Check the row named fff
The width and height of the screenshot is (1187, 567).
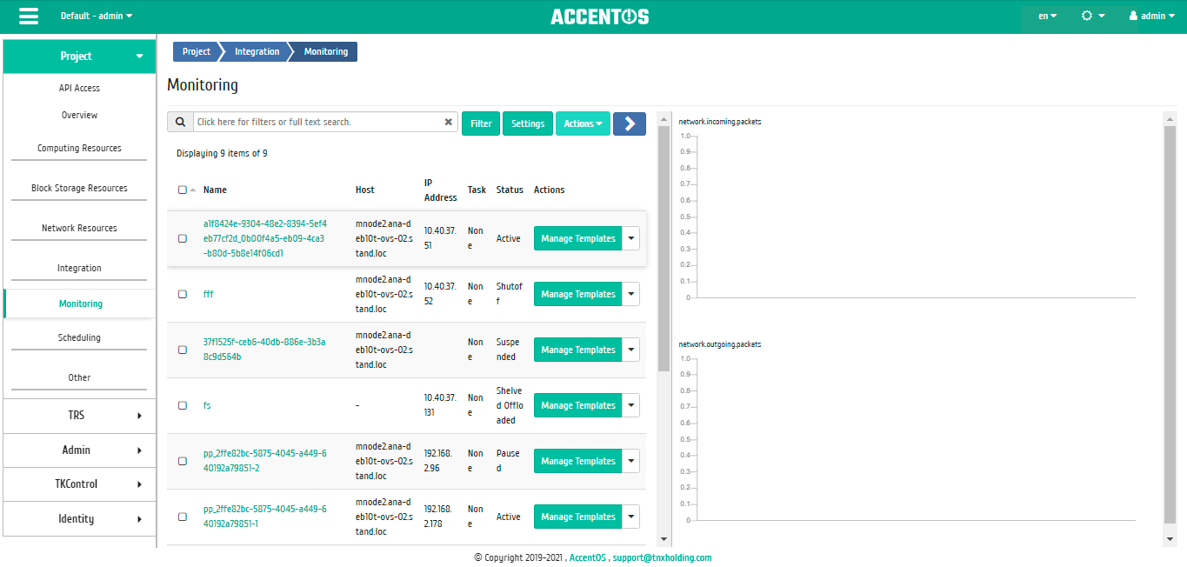pos(183,294)
